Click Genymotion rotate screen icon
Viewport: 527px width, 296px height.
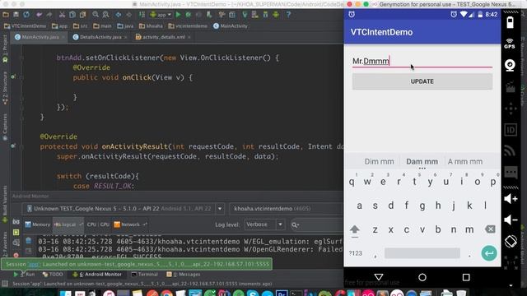[x=511, y=241]
